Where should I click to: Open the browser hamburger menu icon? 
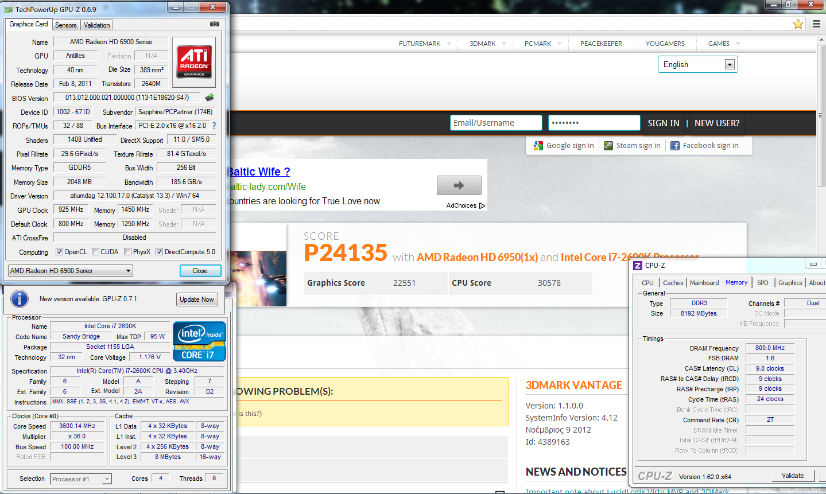pos(816,24)
